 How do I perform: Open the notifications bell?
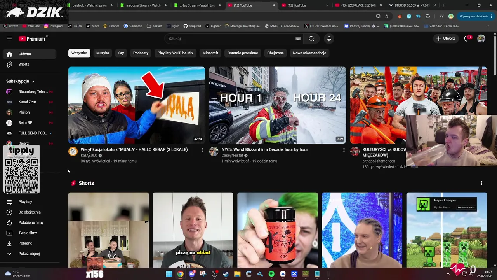point(467,38)
